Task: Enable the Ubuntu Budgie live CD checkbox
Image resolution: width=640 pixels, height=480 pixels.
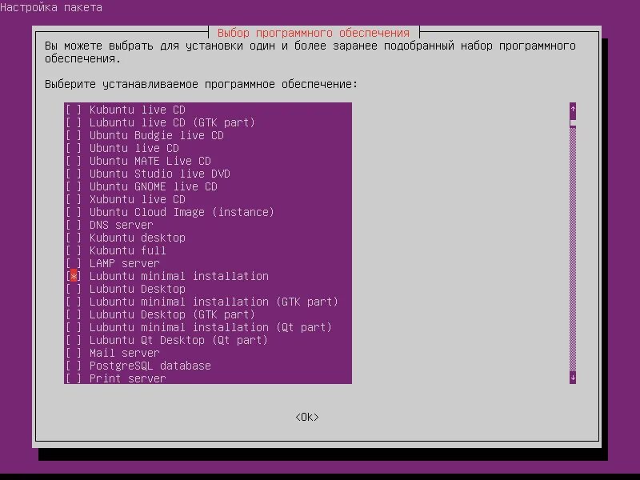Action: pos(74,135)
